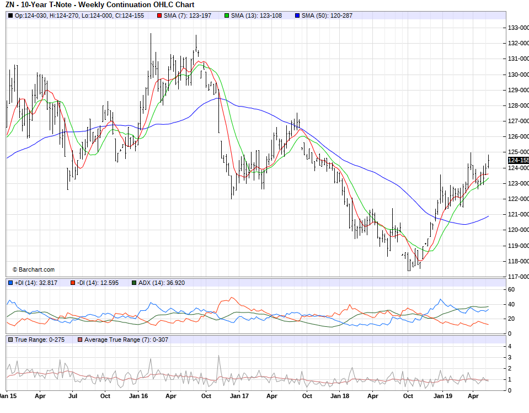Click the green SMA (13) legend swatch
529x413 pixels.
[227, 15]
